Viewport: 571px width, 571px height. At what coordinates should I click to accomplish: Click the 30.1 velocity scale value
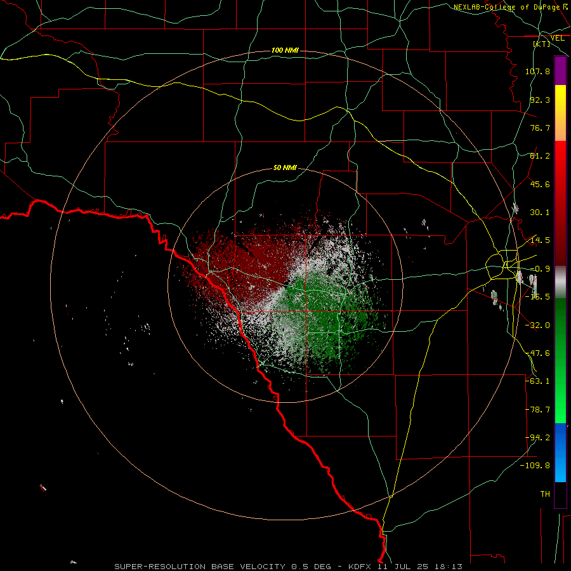[540, 213]
